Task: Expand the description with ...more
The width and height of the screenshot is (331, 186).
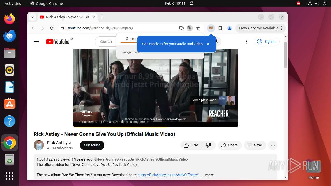Action: [x=208, y=175]
